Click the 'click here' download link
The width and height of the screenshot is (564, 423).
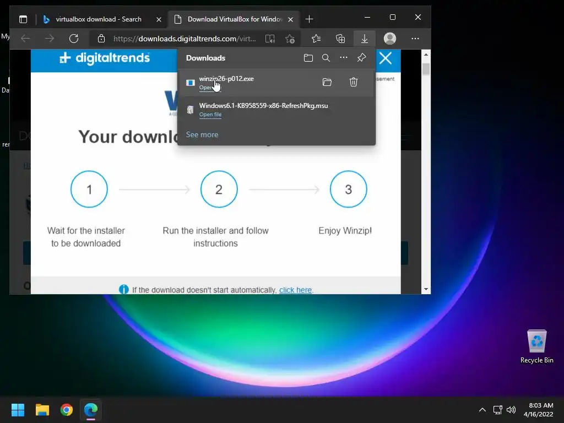295,290
